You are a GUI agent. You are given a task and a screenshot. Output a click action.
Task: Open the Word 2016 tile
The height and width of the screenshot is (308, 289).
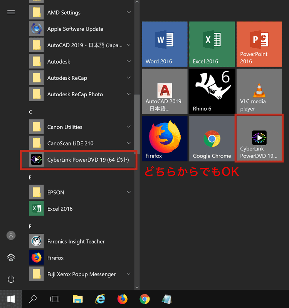coord(165,44)
